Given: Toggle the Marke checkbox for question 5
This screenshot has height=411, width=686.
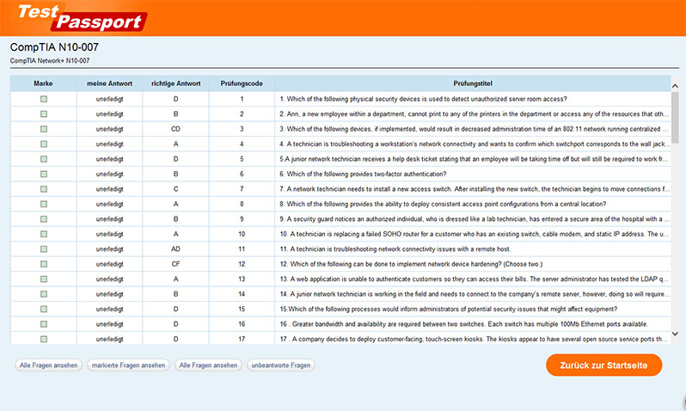Looking at the screenshot, I should 44,159.
